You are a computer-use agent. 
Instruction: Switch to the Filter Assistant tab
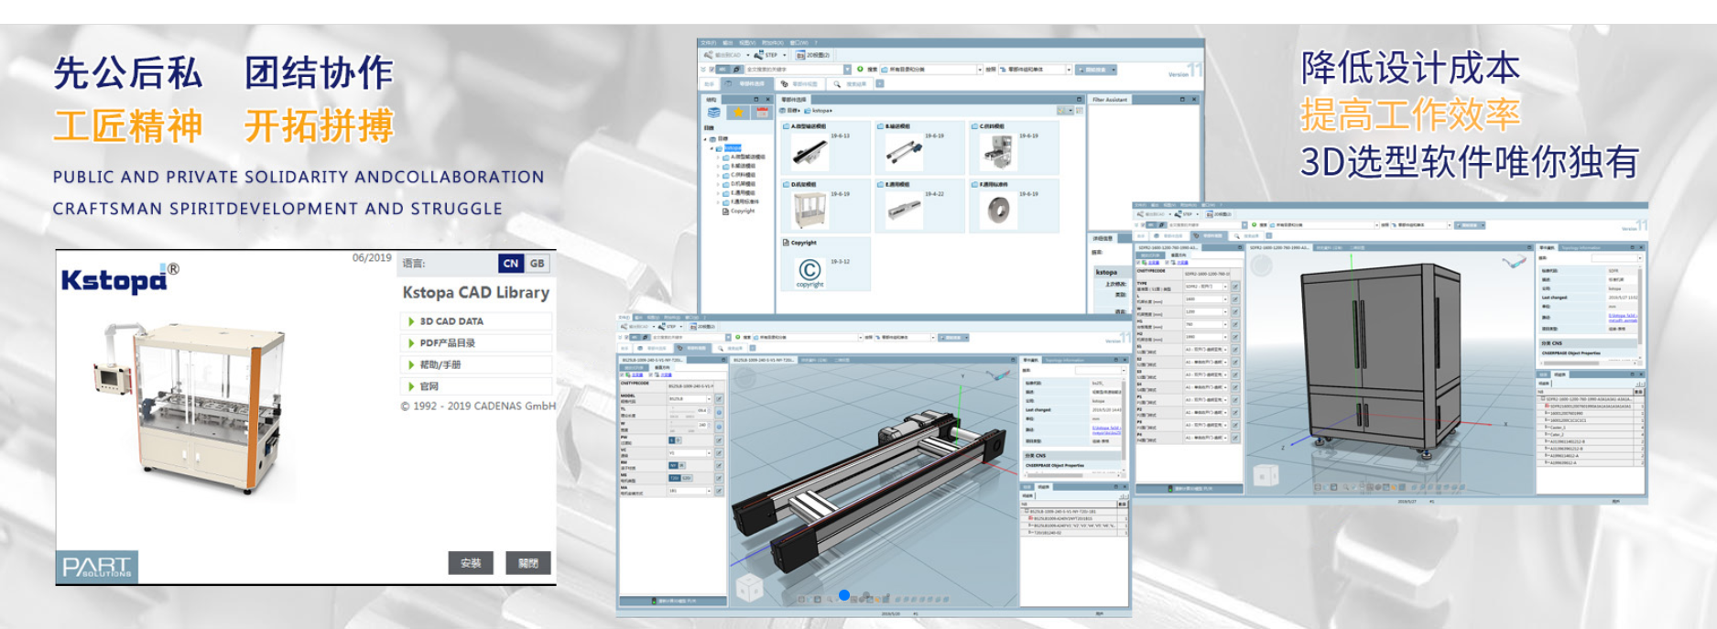[1110, 100]
